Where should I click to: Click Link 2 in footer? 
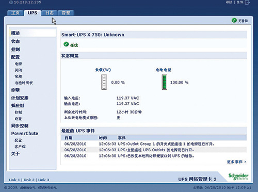pos(29,180)
